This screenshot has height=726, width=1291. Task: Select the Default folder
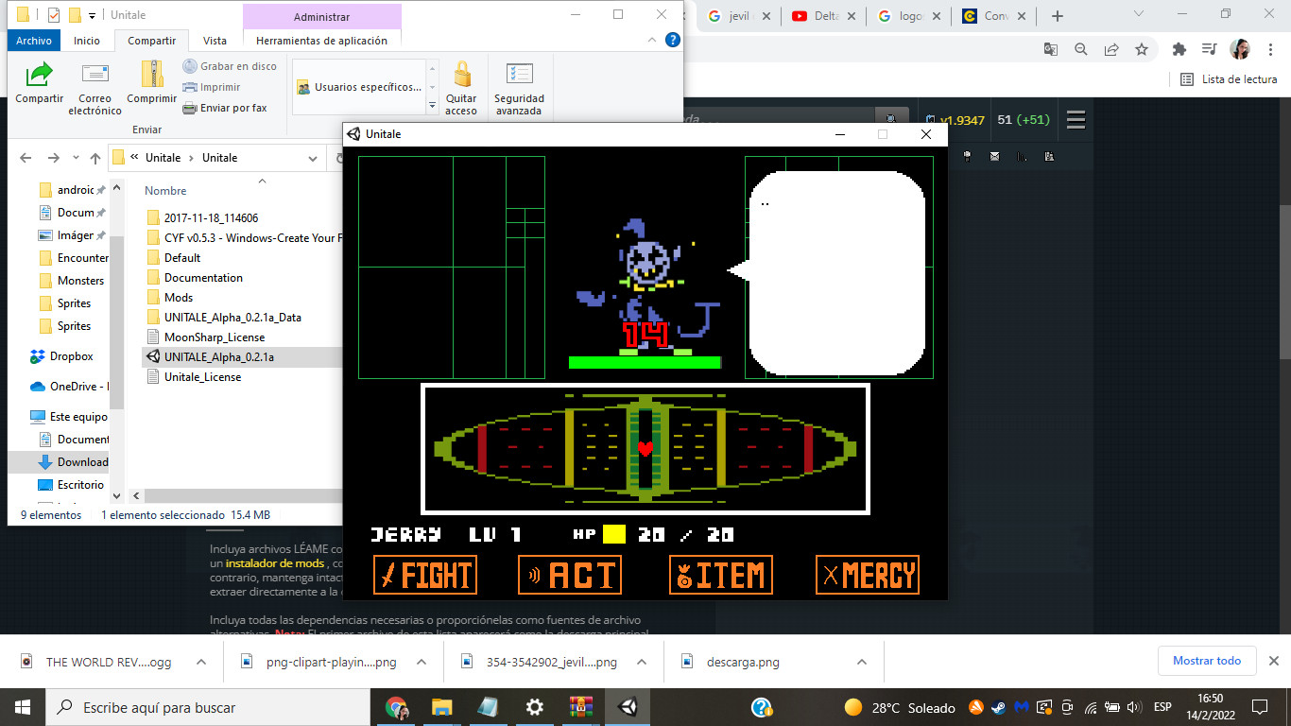182,257
